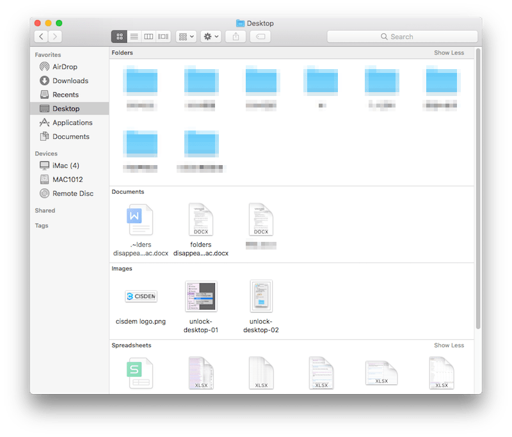Select the unlock-desktop-01 image
Viewport: 512px width, 437px height.
(x=200, y=296)
